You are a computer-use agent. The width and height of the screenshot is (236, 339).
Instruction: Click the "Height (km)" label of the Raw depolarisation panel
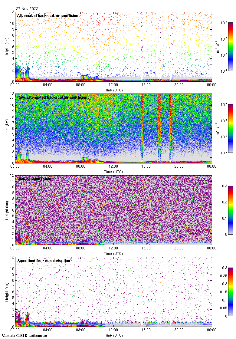tap(7, 210)
